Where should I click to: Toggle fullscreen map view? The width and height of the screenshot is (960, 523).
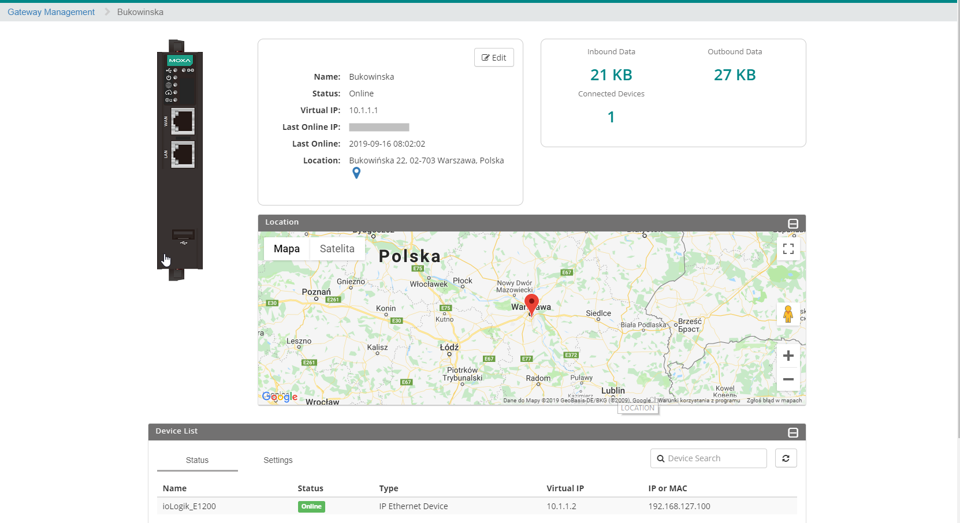pos(788,249)
